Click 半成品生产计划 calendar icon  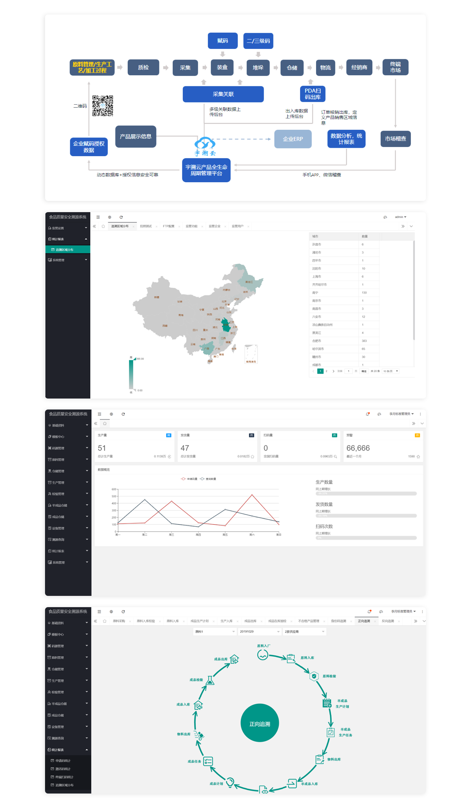(327, 703)
